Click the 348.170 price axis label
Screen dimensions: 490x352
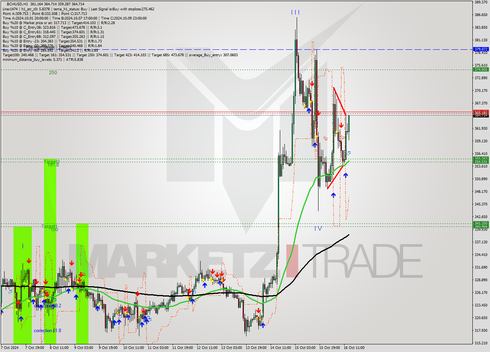(x=481, y=192)
